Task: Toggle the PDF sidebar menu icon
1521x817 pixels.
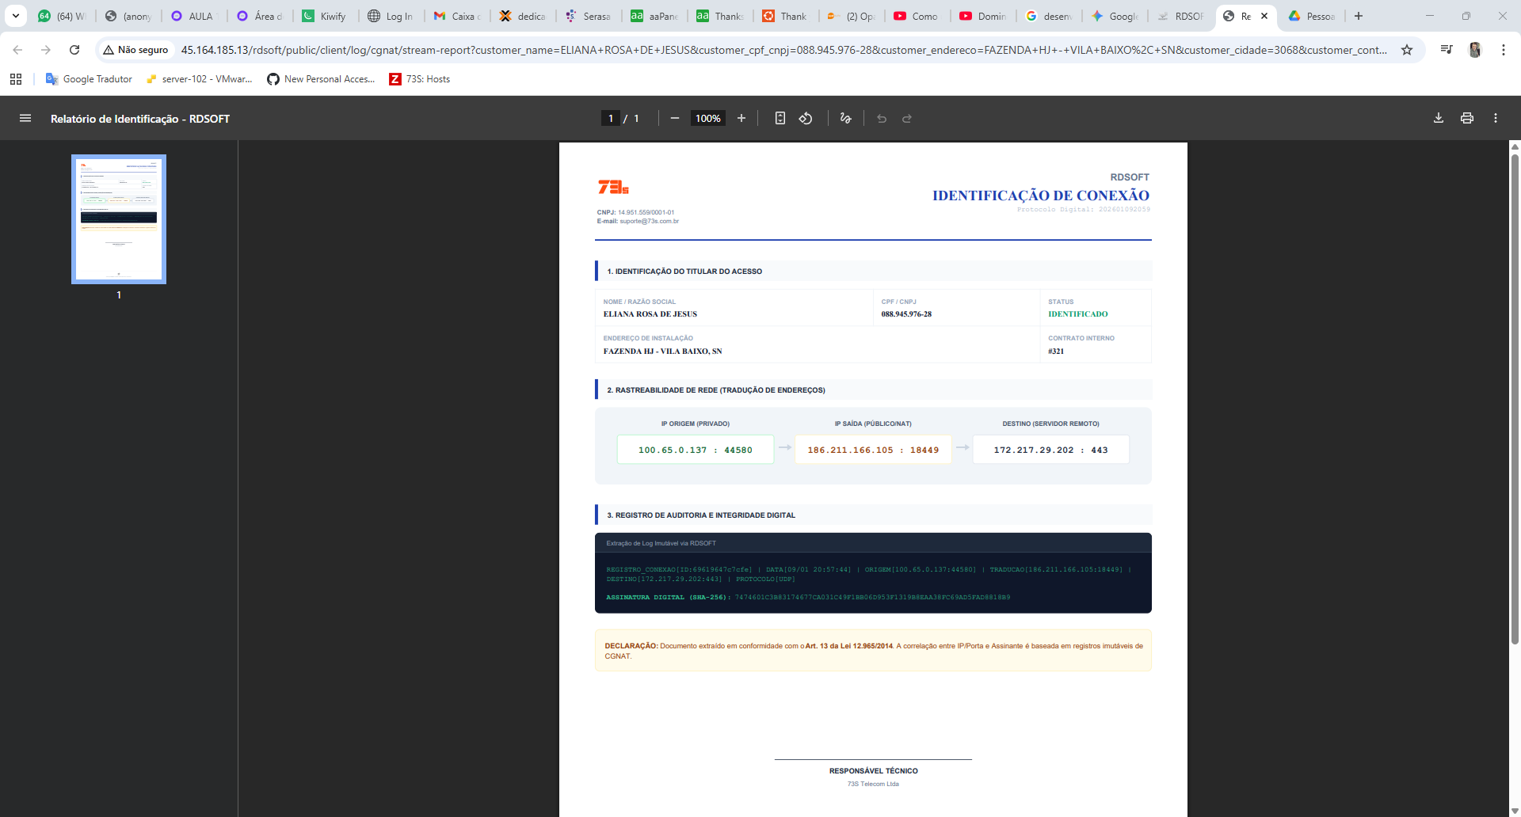Action: (25, 118)
